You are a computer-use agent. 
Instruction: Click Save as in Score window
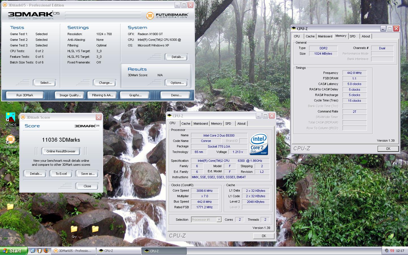pyautogui.click(x=88, y=174)
